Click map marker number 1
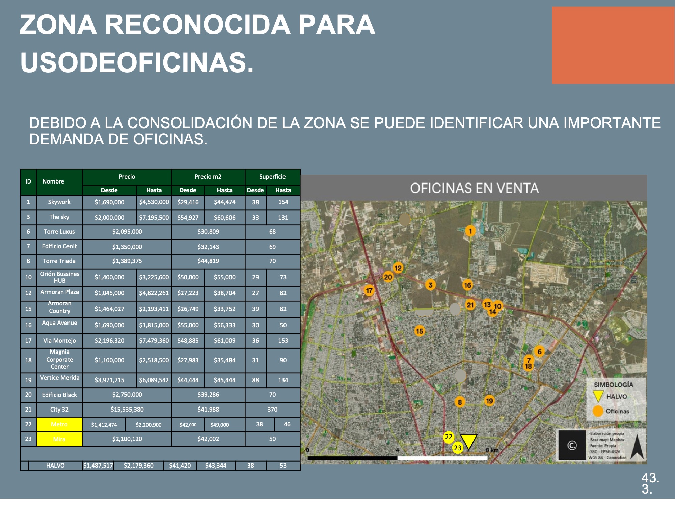675x506 pixels. [x=470, y=231]
